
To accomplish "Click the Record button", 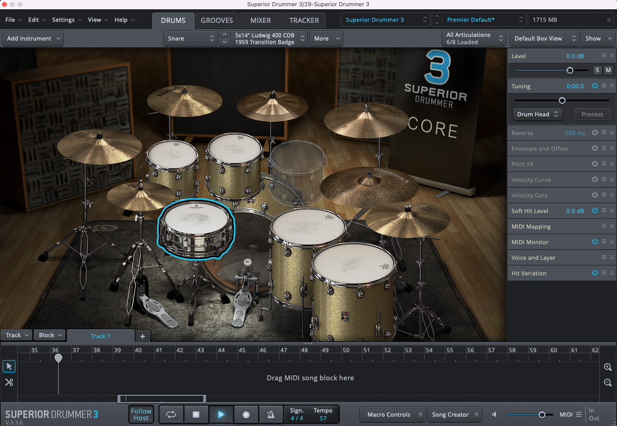I will click(x=246, y=414).
